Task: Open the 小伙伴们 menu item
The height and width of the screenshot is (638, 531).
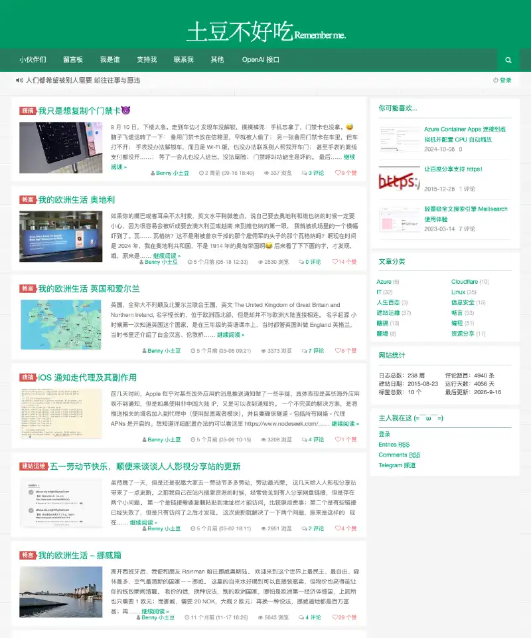Action: click(x=33, y=59)
